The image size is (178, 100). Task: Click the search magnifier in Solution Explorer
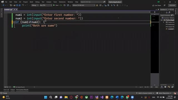tap(172, 15)
